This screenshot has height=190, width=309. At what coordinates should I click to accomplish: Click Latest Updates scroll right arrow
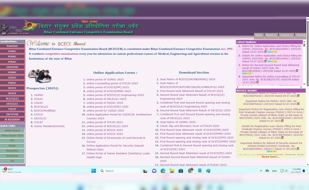point(301,87)
